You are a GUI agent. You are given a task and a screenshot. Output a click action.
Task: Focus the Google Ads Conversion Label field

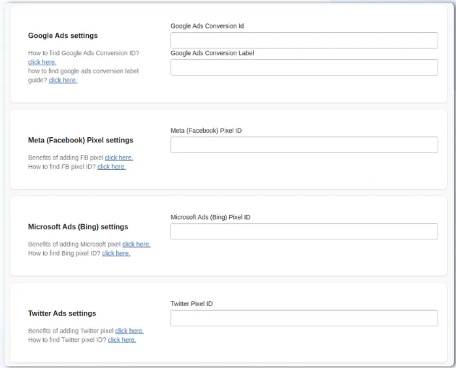pyautogui.click(x=304, y=67)
